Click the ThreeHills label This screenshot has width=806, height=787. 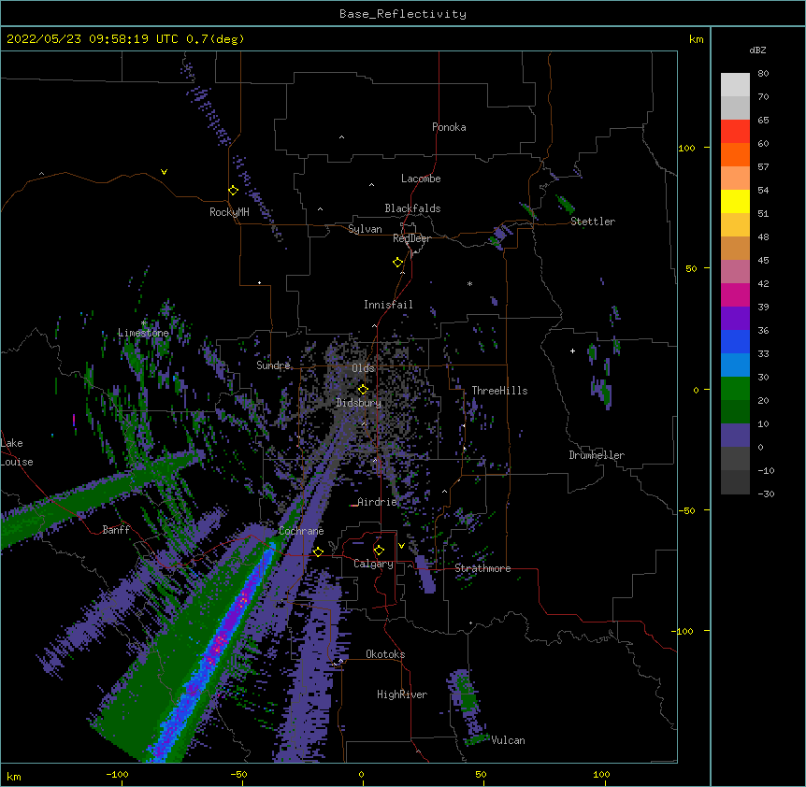499,391
